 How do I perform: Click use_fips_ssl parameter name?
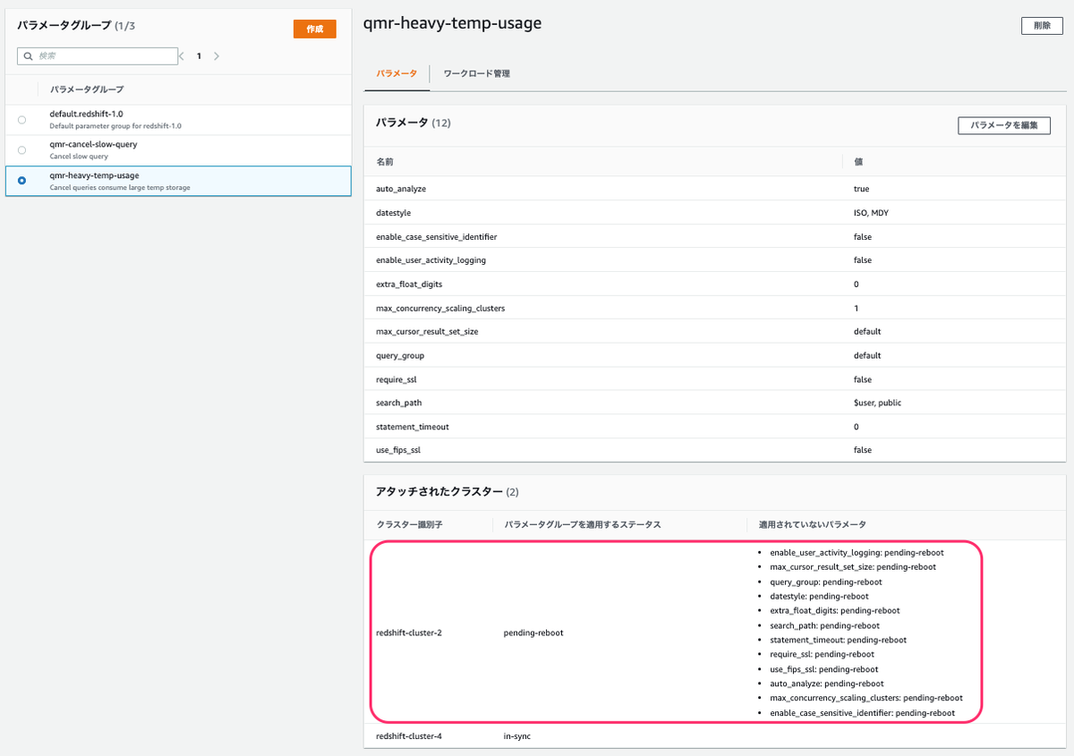[398, 450]
